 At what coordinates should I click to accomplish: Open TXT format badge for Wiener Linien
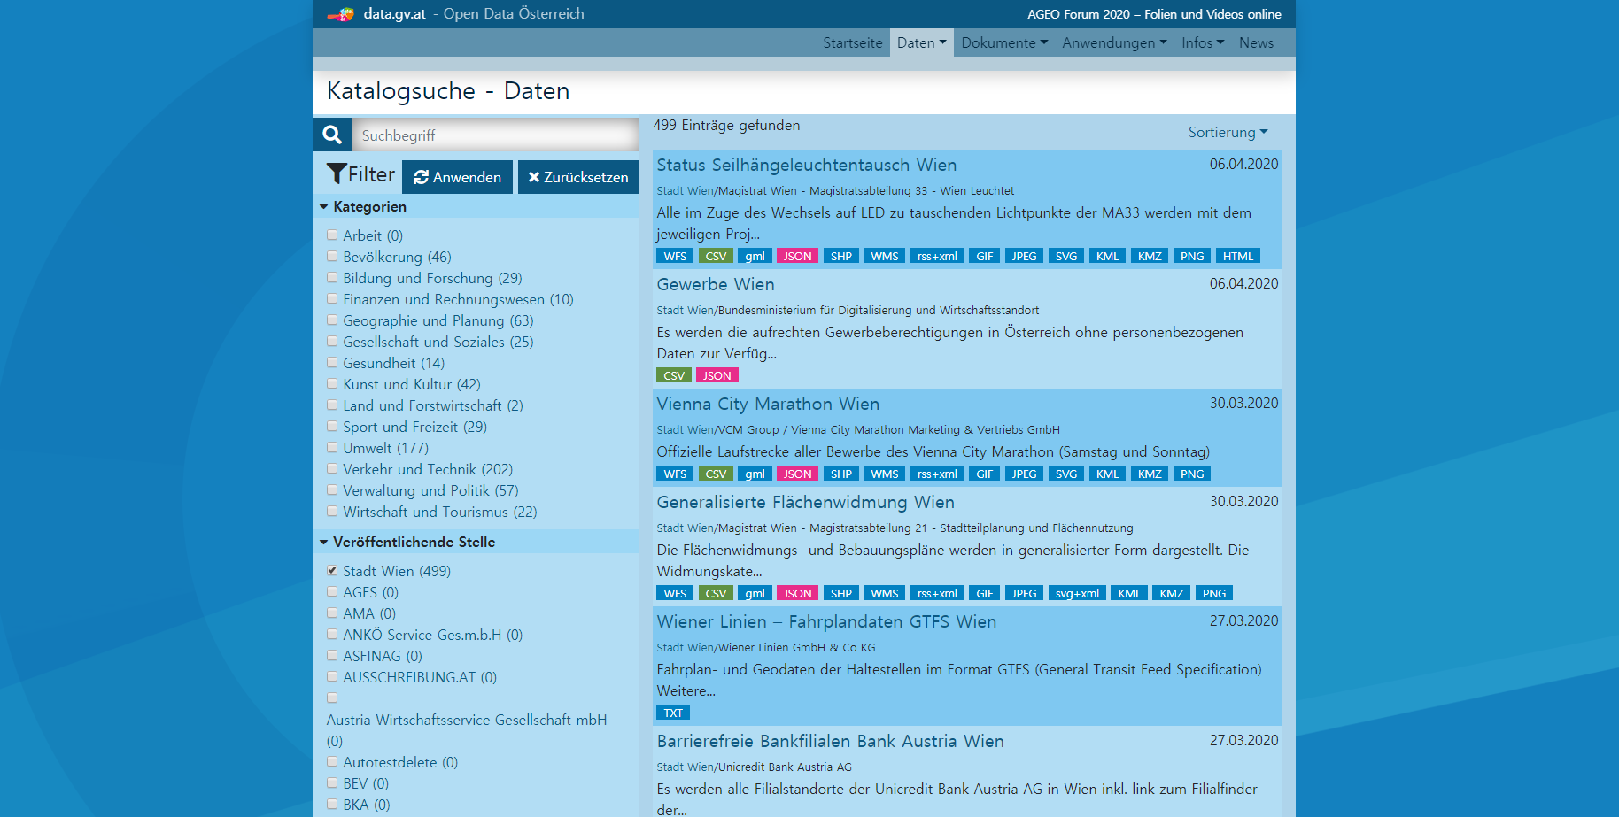click(x=673, y=713)
